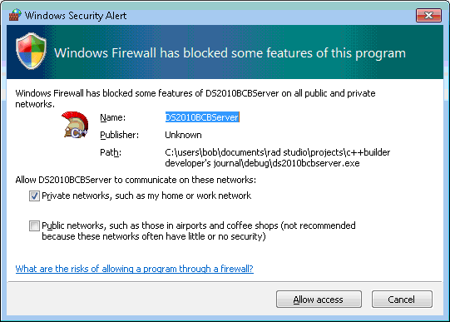The width and height of the screenshot is (450, 322).
Task: Click the Private networks home or work label
Action: pyautogui.click(x=146, y=196)
